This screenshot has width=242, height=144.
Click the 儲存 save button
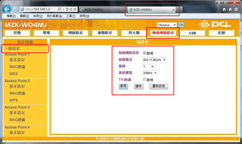click(x=139, y=86)
